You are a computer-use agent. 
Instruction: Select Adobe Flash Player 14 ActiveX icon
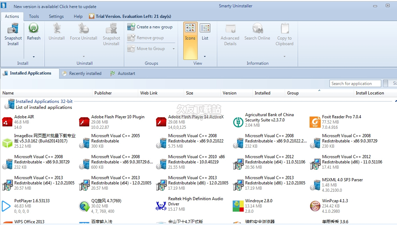pos(161,122)
